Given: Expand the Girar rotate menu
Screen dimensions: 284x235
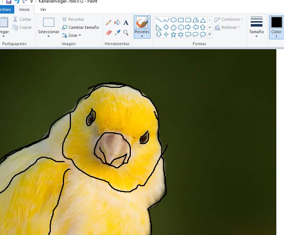Looking at the screenshot, I should 72,35.
